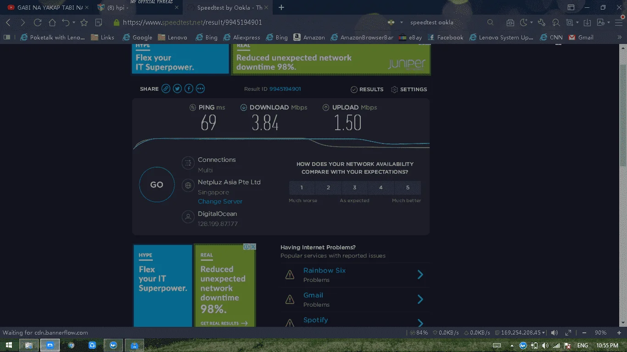Open the Windows Start menu

click(x=9, y=345)
